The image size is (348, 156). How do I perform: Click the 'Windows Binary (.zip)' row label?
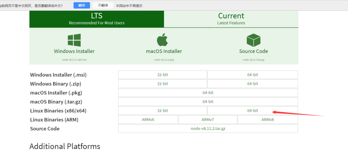click(56, 84)
